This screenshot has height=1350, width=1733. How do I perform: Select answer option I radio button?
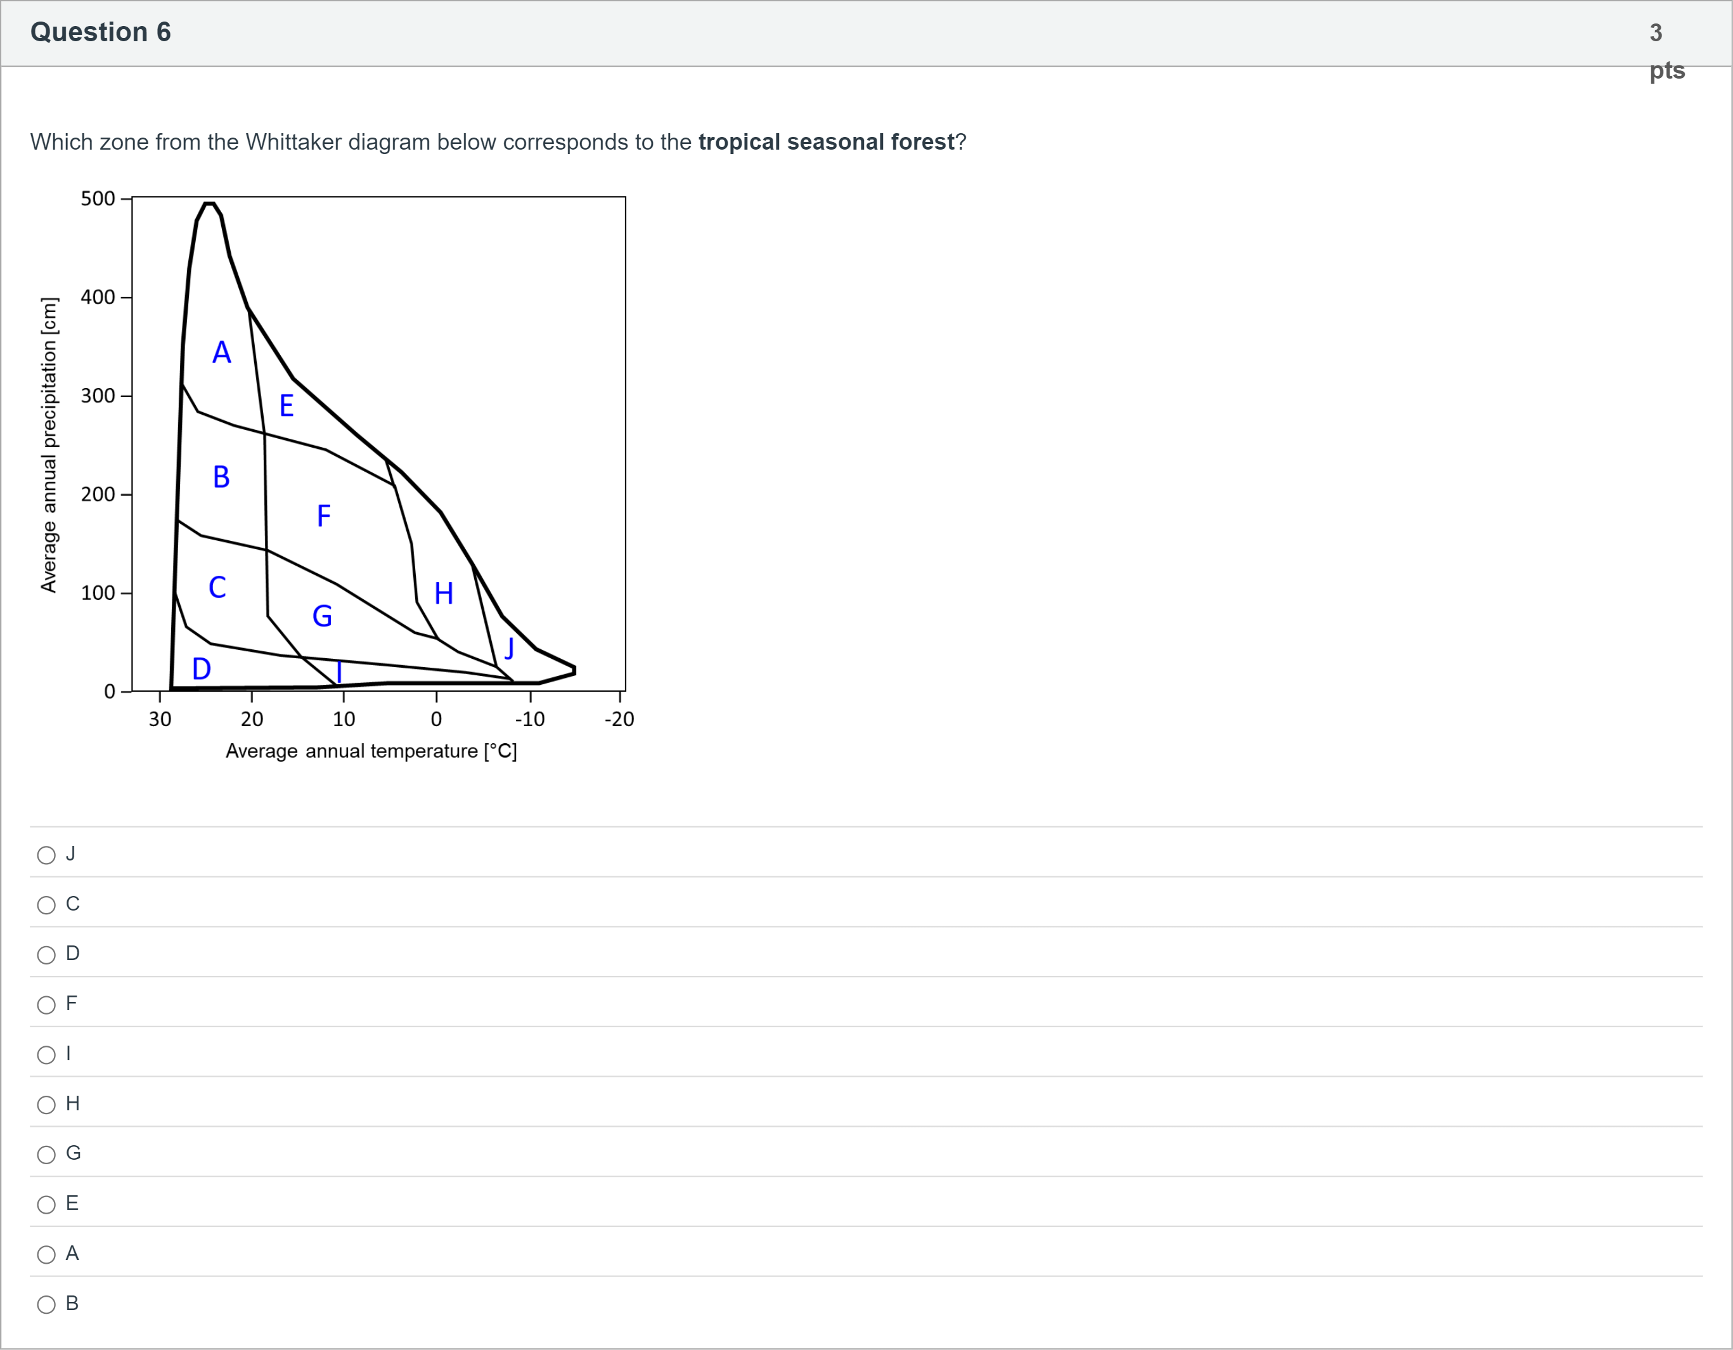(x=47, y=1055)
